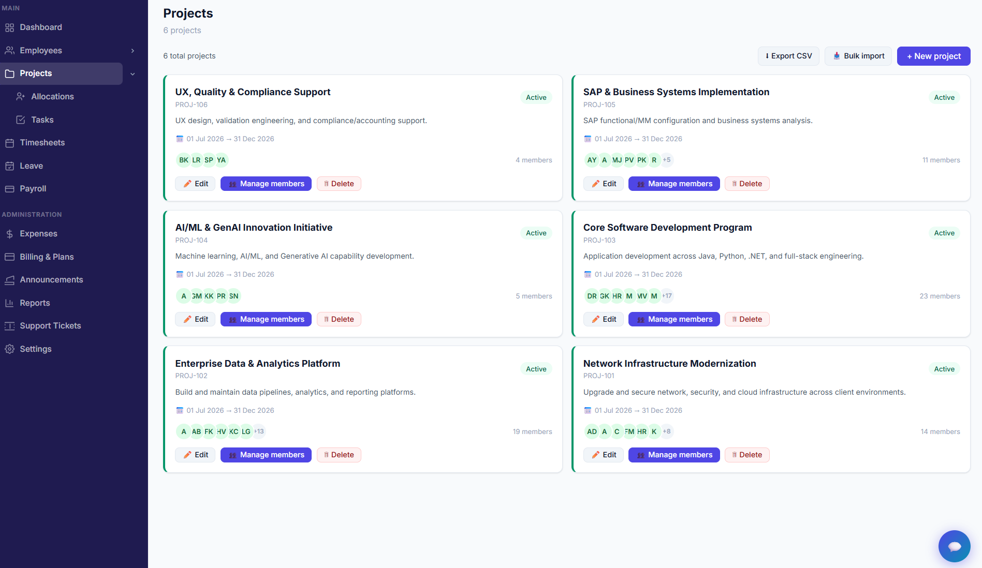Click AY member avatar in SAP project
Screen dimensions: 982x568
pos(592,160)
